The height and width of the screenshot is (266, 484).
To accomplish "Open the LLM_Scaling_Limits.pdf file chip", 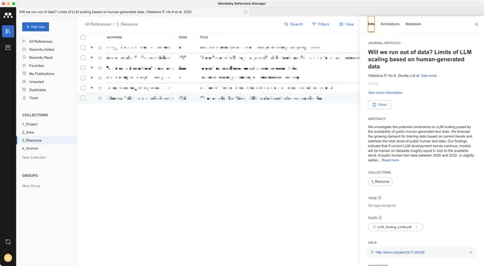I will (395, 227).
